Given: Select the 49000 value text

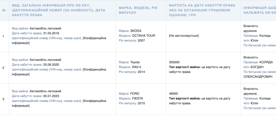Looking at the screenshot, I should point(173,93).
